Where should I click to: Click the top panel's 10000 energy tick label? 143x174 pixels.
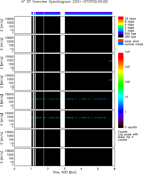(x=9, y=19)
